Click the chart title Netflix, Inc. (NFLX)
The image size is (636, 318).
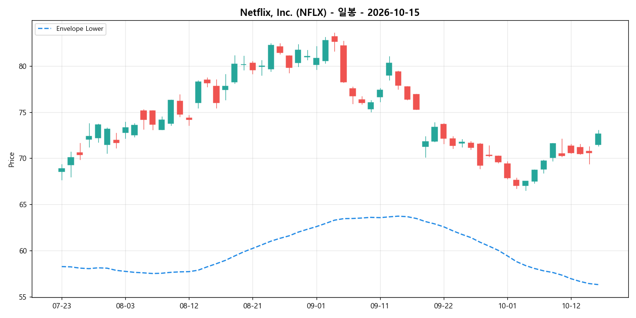(x=330, y=13)
